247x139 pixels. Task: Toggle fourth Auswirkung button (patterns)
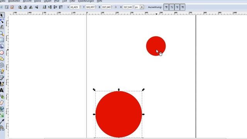(x=183, y=7)
